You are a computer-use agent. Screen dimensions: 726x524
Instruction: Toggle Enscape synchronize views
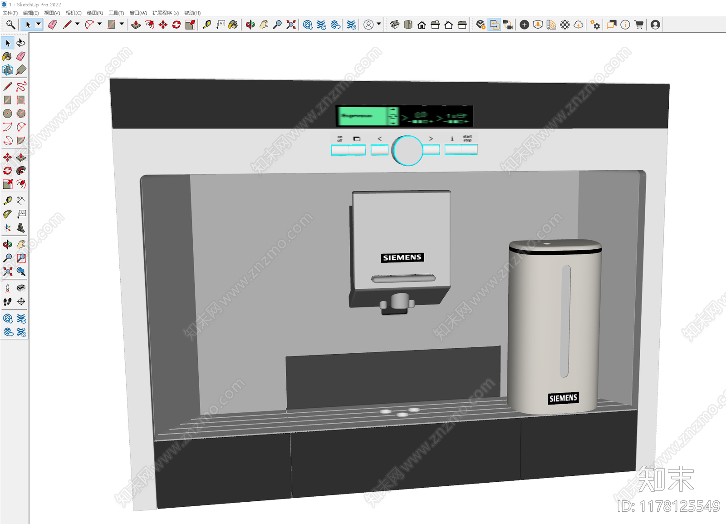click(x=508, y=25)
